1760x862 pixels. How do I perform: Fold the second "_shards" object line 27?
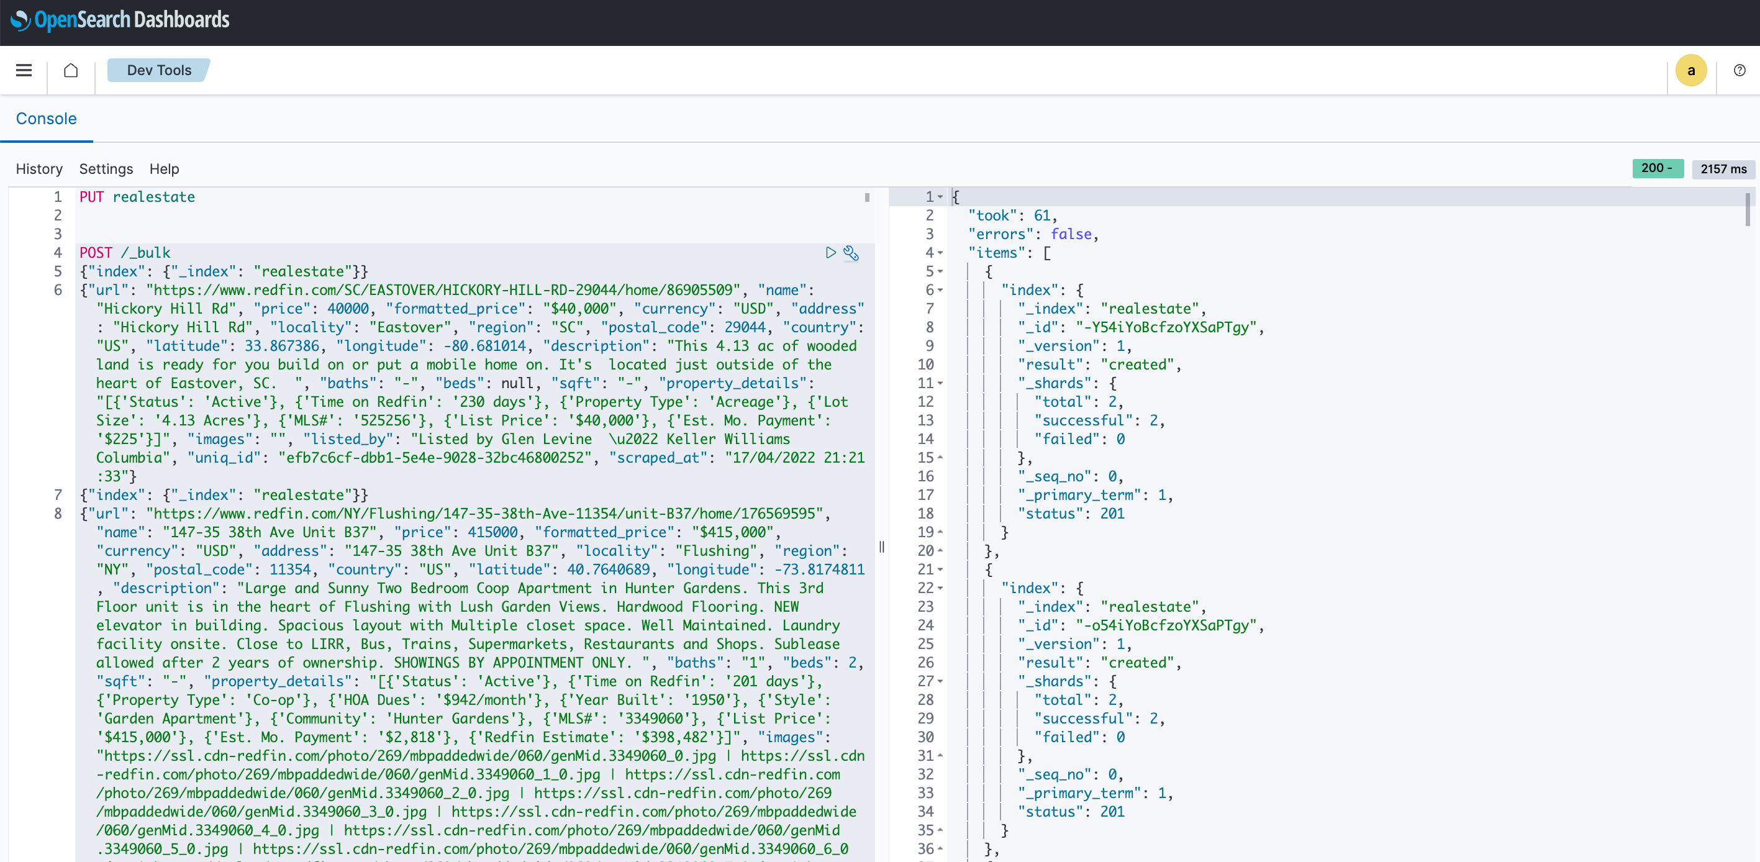point(941,682)
